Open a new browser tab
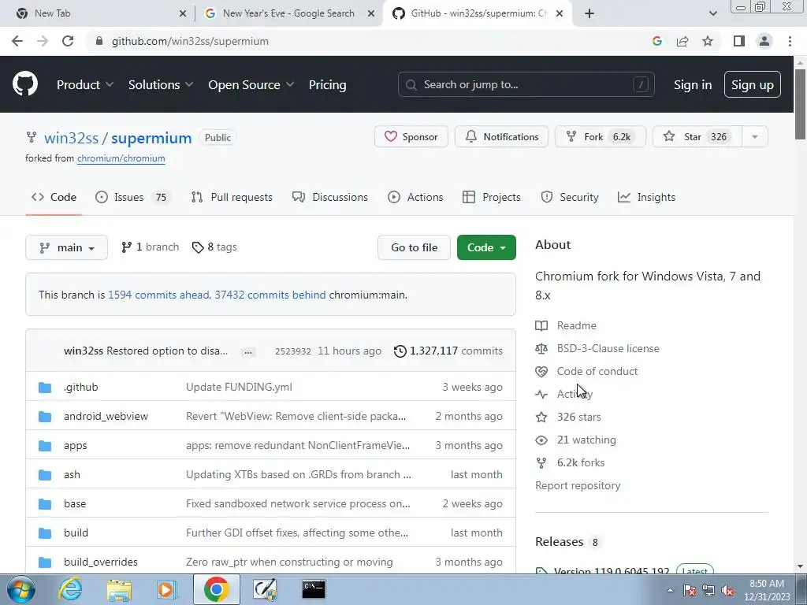This screenshot has height=605, width=807. pyautogui.click(x=589, y=13)
